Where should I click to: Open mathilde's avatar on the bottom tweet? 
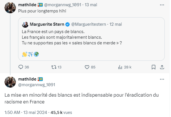10,82
